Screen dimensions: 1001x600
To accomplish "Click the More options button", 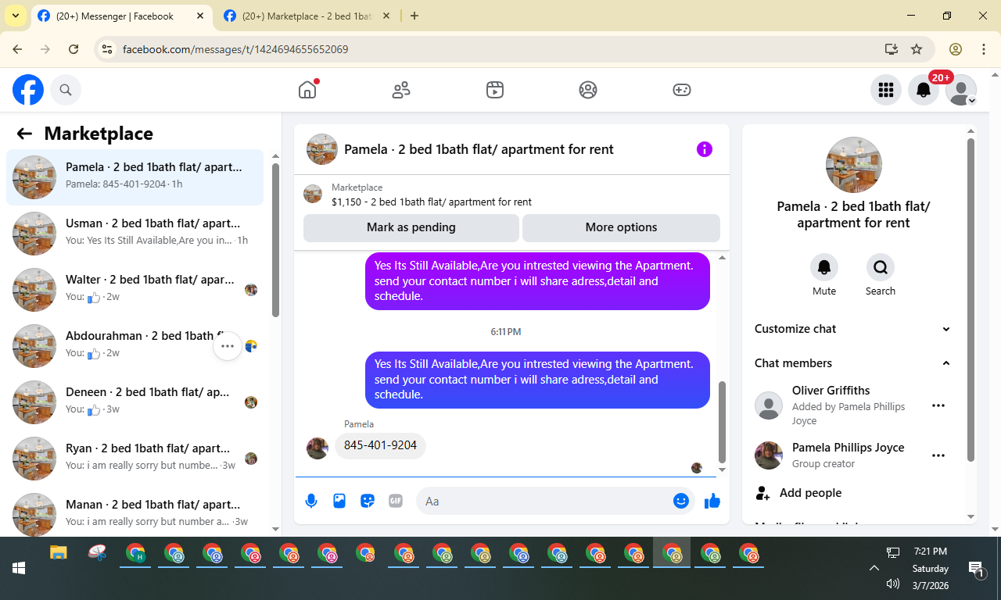I will (x=621, y=227).
